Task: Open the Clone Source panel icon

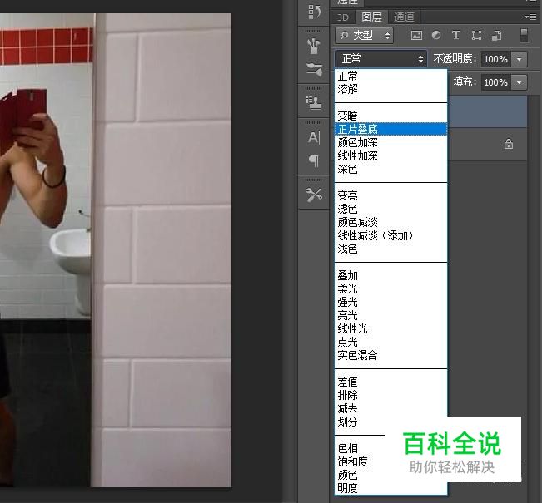Action: 314,102
